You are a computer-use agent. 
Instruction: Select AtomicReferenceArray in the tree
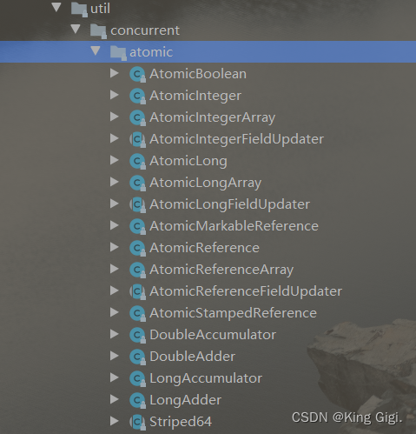click(221, 270)
